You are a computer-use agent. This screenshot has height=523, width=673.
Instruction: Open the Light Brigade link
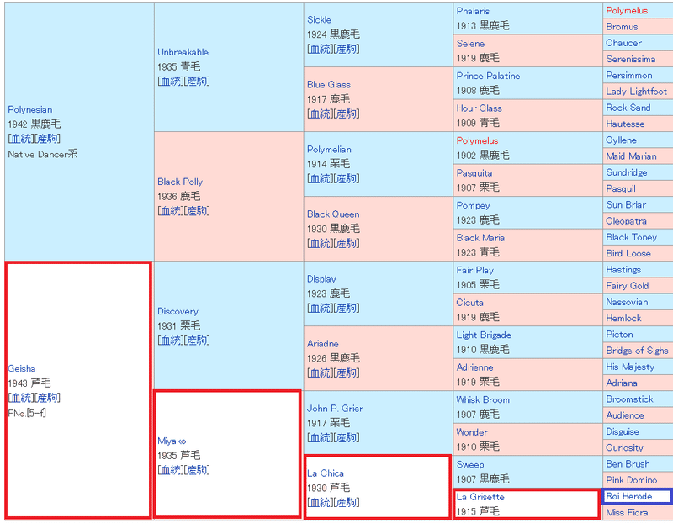484,335
